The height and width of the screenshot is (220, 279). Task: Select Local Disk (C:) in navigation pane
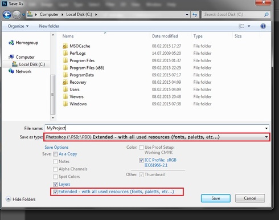(32, 64)
